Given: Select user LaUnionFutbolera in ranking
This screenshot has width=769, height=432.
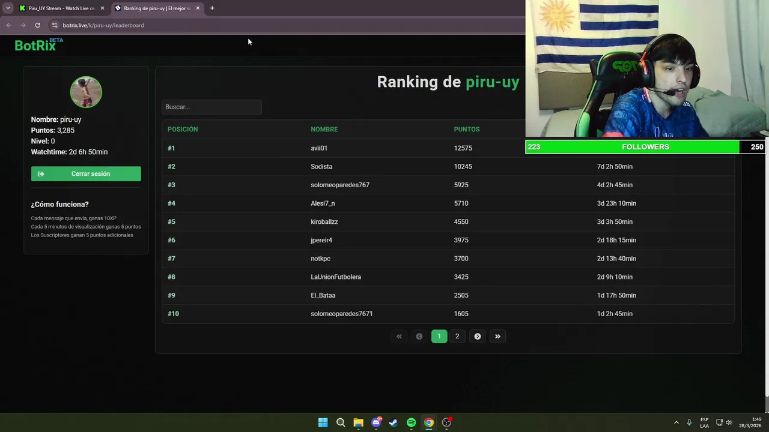Looking at the screenshot, I should coord(336,277).
